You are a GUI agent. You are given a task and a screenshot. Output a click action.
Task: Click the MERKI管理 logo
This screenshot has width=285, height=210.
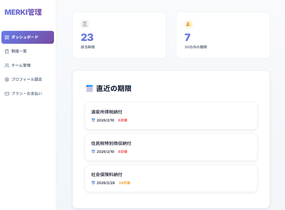pyautogui.click(x=23, y=12)
